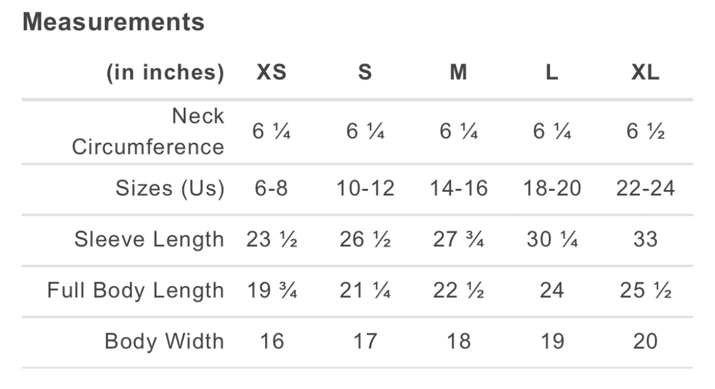Click the "(in inches)" header label

coord(165,72)
